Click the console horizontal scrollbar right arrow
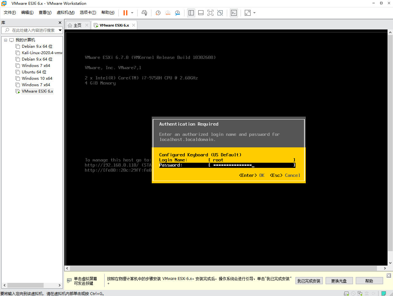Screen dimensions: 393x296 pyautogui.click(x=385, y=268)
